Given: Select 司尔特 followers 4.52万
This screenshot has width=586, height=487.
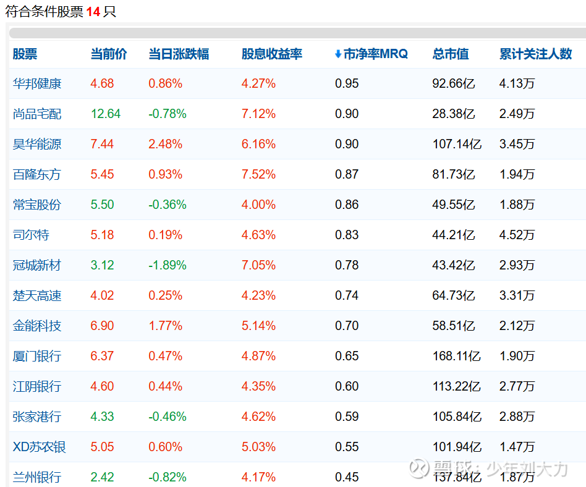Looking at the screenshot, I should [517, 235].
